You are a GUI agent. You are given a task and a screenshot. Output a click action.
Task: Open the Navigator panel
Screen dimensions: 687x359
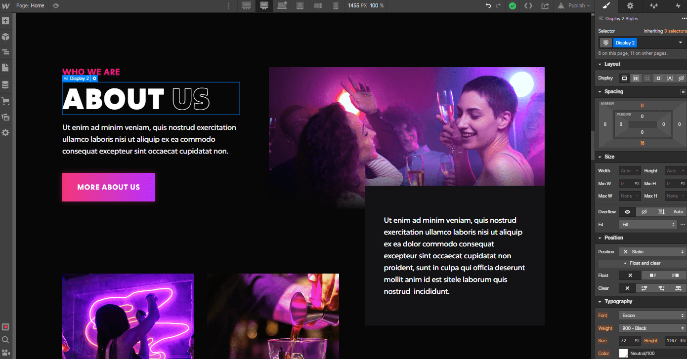pyautogui.click(x=5, y=52)
